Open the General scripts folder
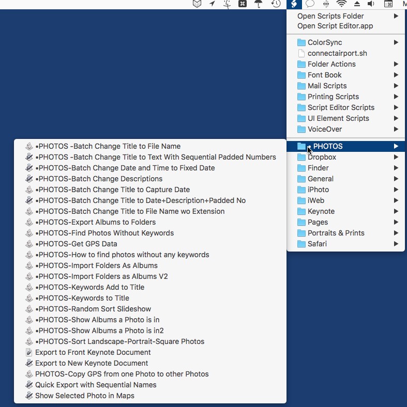The image size is (407, 407). pyautogui.click(x=345, y=179)
